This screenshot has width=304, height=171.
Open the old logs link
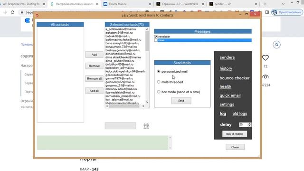[x=239, y=114]
